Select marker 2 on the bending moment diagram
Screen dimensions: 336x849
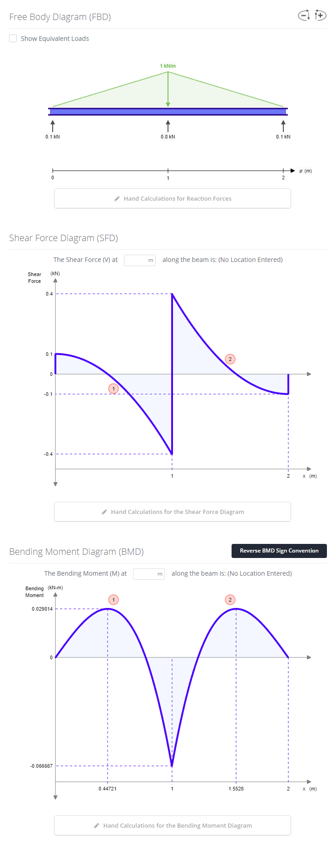tap(230, 600)
